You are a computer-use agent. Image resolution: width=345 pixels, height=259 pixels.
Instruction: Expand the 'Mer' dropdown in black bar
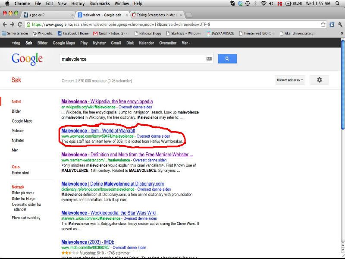tap(186, 43)
